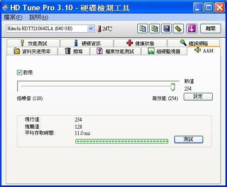Uncheck the 啟用 checkbox
This screenshot has width=227, height=187.
coord(19,72)
